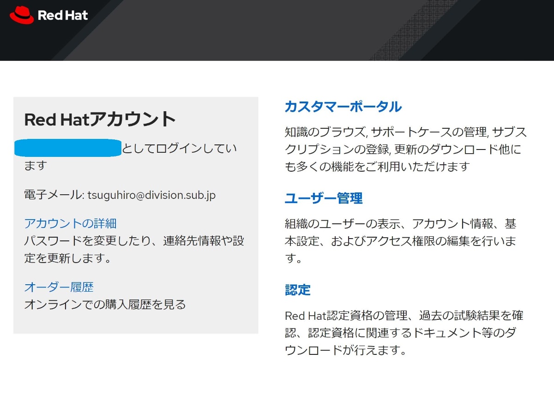Image resolution: width=554 pixels, height=413 pixels.
Task: Open the ユーザー管理 link
Action: [324, 198]
